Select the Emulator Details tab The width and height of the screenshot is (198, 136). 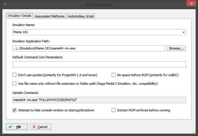click(20, 16)
